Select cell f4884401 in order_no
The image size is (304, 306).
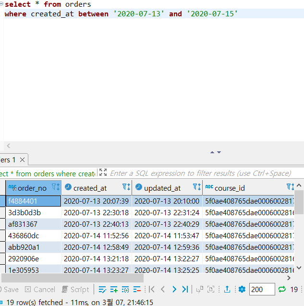point(33,201)
